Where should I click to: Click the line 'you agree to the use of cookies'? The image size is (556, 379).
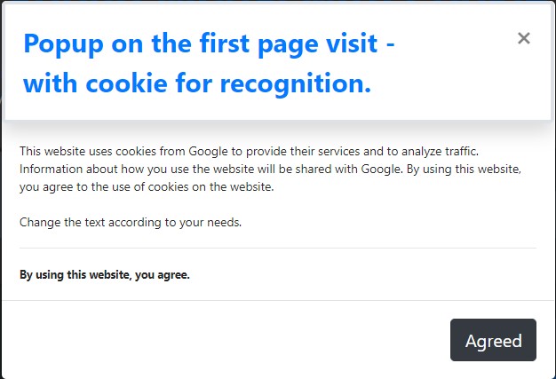[147, 187]
